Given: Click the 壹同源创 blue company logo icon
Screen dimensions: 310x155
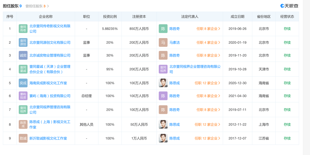Looking at the screenshot, I should (x=23, y=43).
